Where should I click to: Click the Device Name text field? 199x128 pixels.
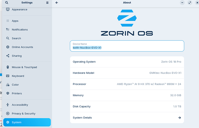point(127,46)
